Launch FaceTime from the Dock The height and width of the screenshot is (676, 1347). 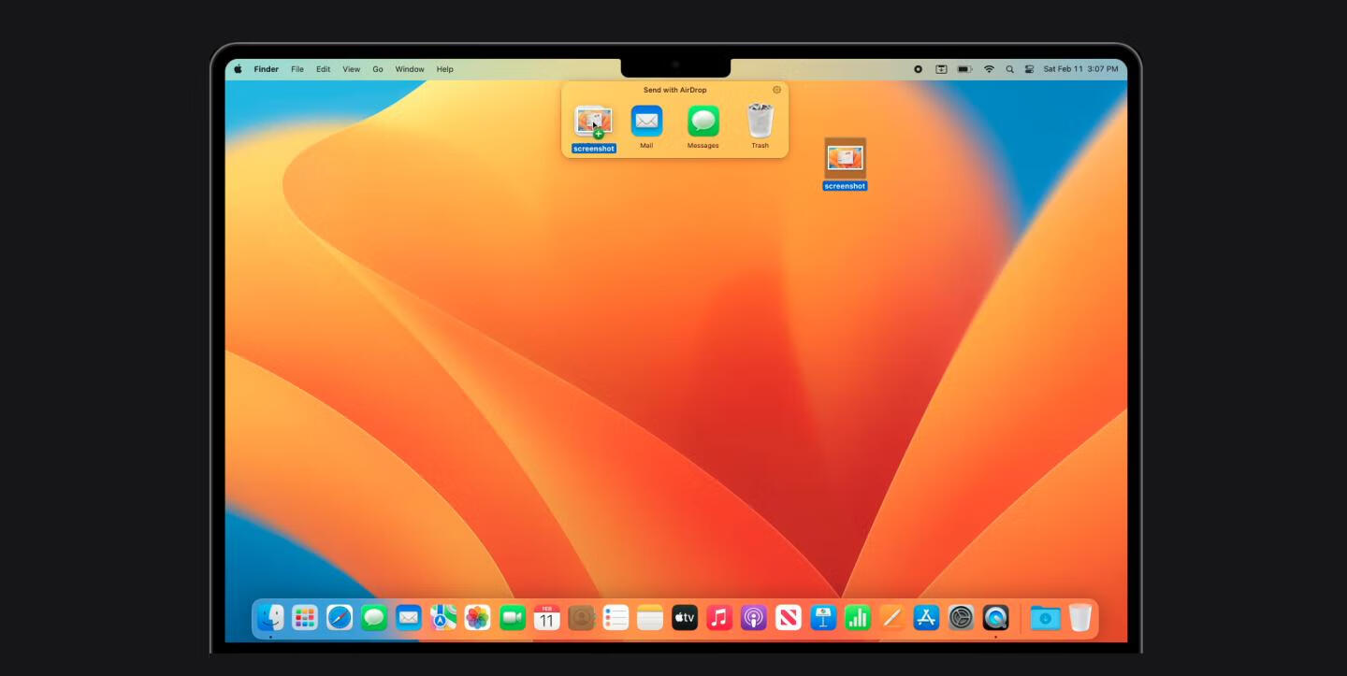(513, 617)
